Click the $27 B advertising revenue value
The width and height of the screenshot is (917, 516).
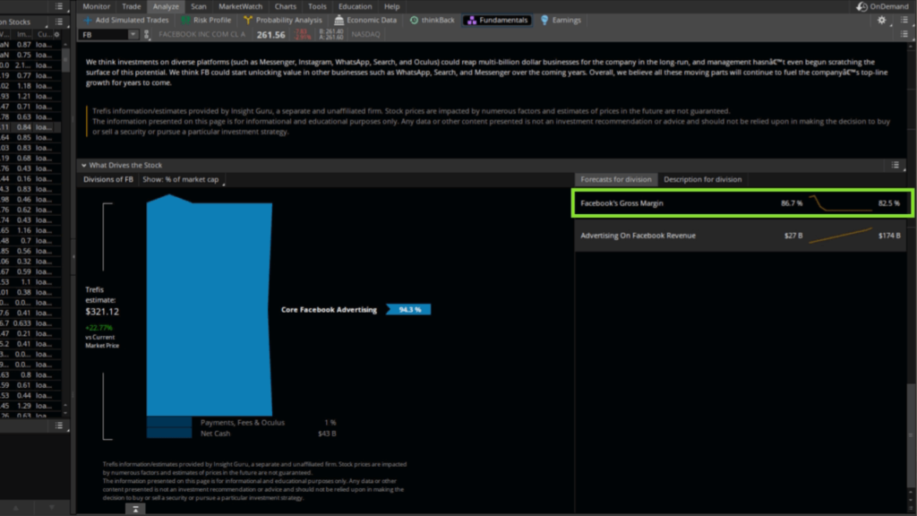[793, 236]
